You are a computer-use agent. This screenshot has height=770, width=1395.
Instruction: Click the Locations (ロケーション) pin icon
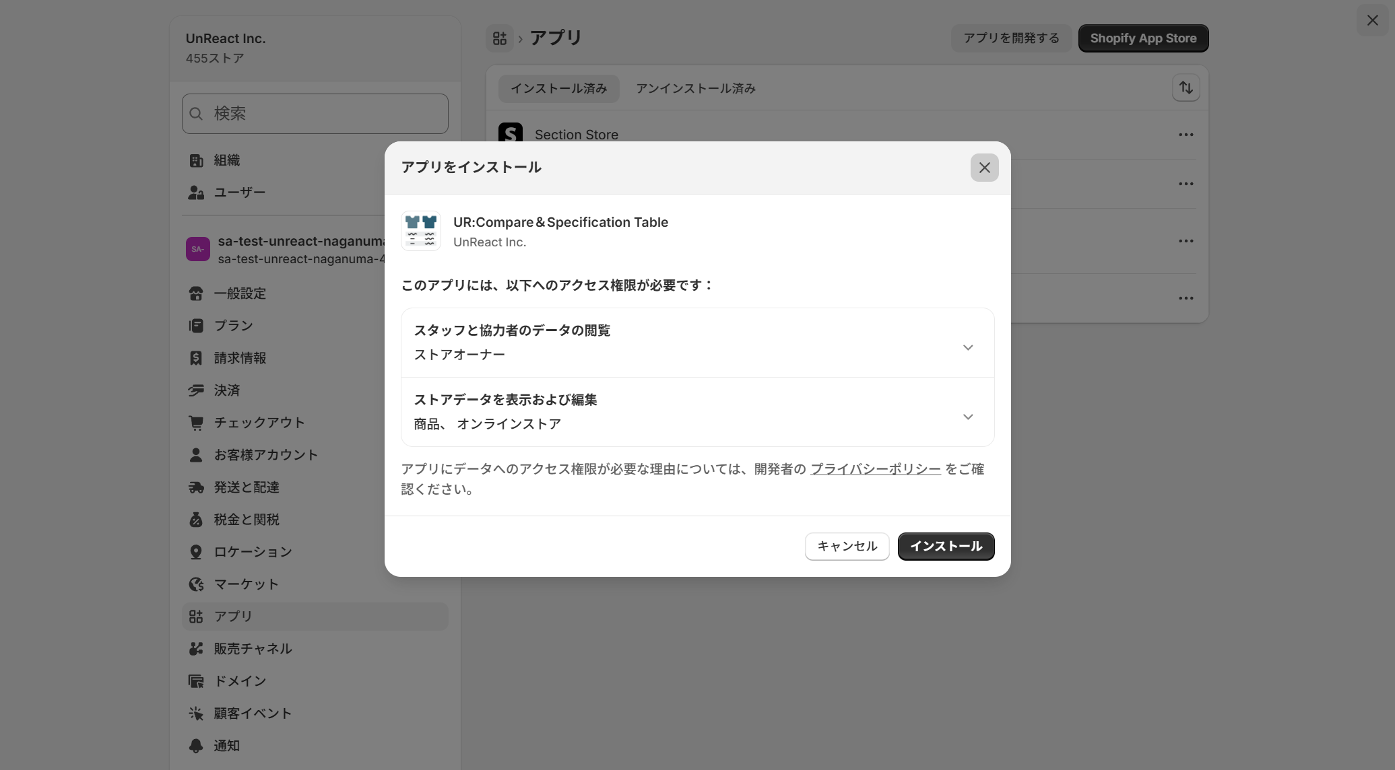pyautogui.click(x=196, y=552)
